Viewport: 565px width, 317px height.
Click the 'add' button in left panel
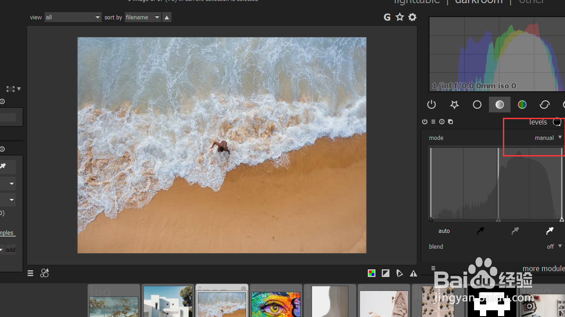coord(10,250)
